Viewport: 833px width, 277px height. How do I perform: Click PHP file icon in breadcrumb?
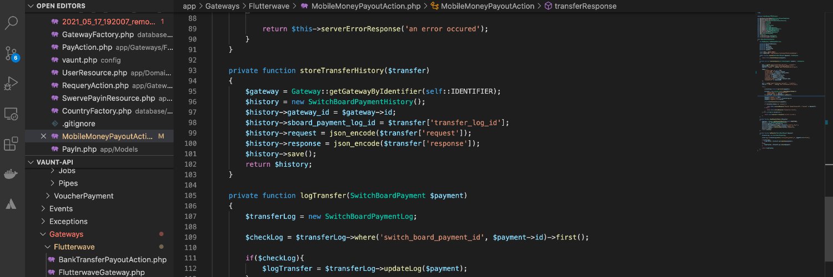point(304,6)
